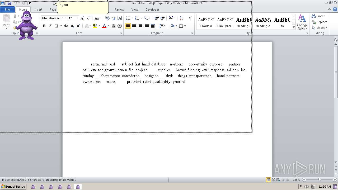Apply Title style
The width and height of the screenshot is (338, 190).
pos(282,22)
